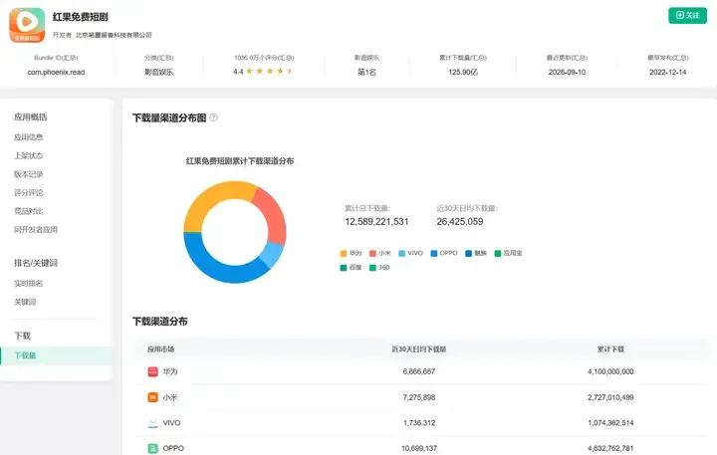Click the 应用市场 column header
Viewport: 717px width, 455px height.
tap(160, 349)
